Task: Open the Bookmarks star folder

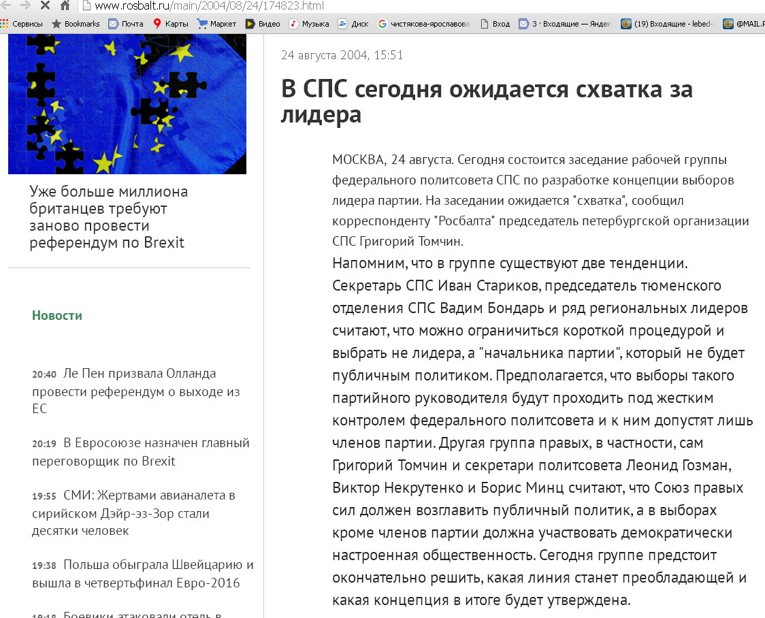Action: pyautogui.click(x=76, y=23)
